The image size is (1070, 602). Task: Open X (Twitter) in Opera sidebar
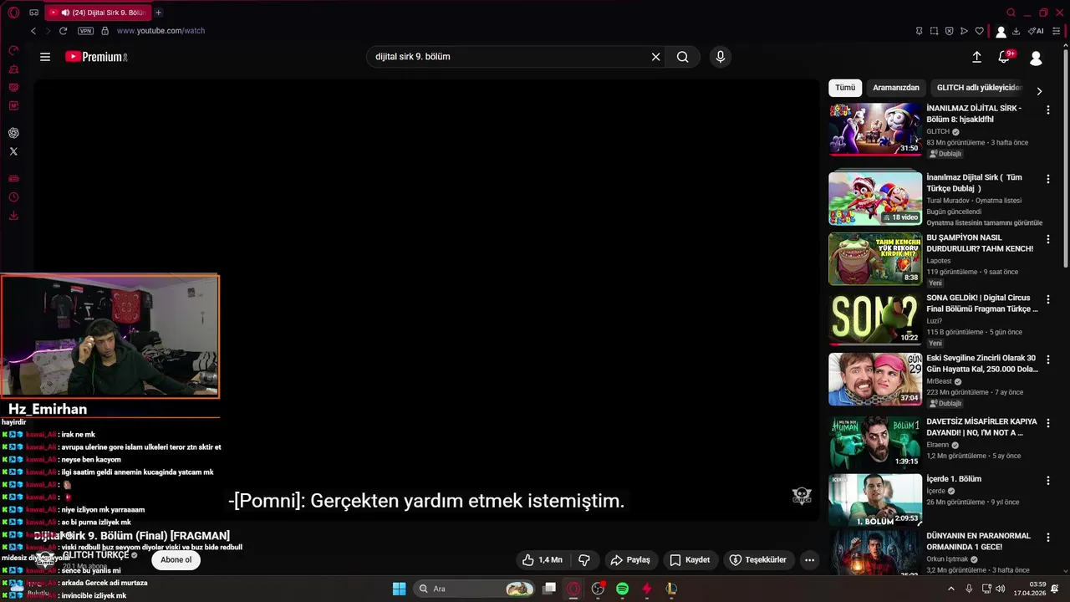[13, 151]
